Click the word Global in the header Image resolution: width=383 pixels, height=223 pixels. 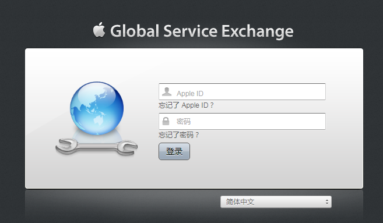coord(135,31)
